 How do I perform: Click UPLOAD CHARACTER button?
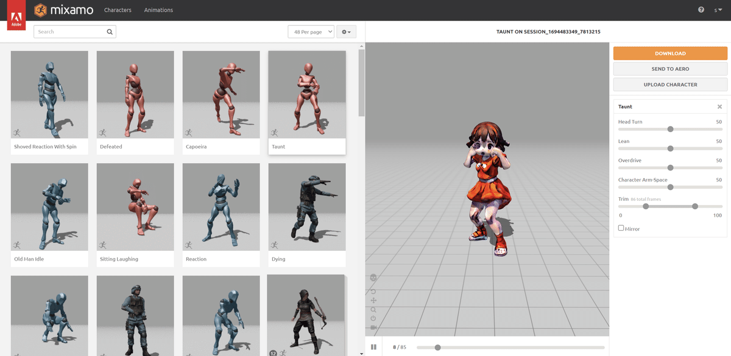(x=670, y=85)
